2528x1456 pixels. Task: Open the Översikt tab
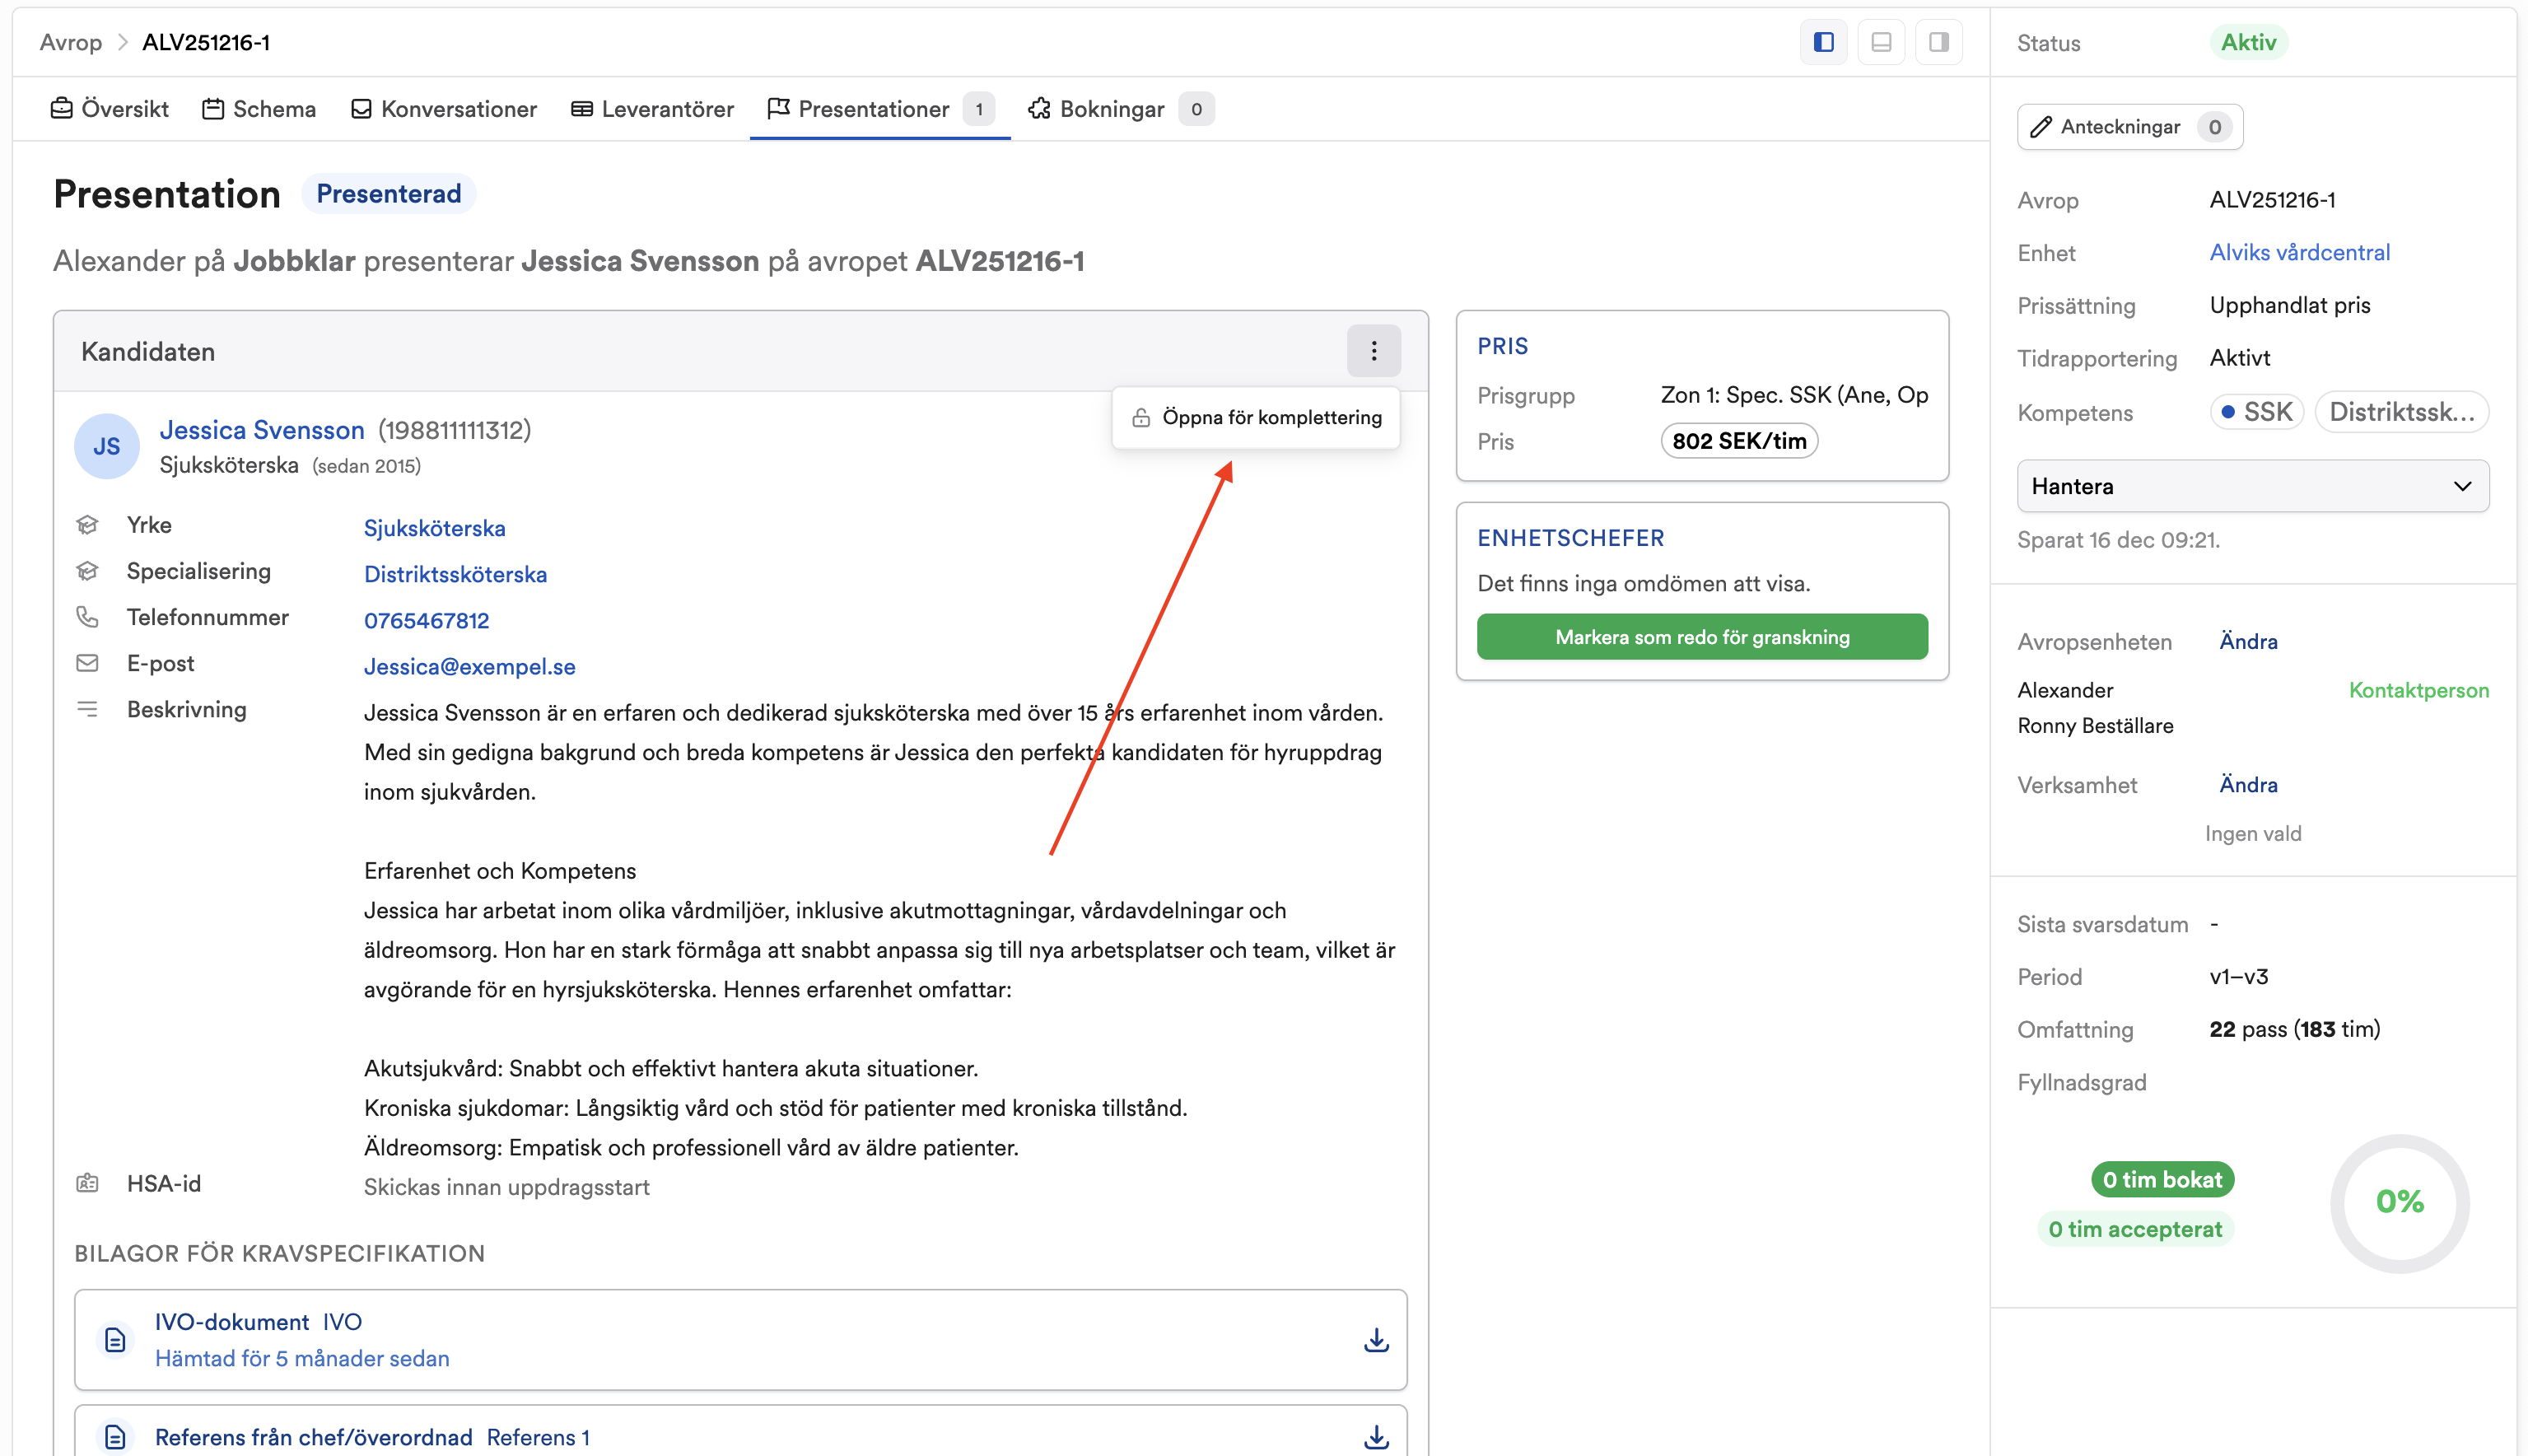110,109
